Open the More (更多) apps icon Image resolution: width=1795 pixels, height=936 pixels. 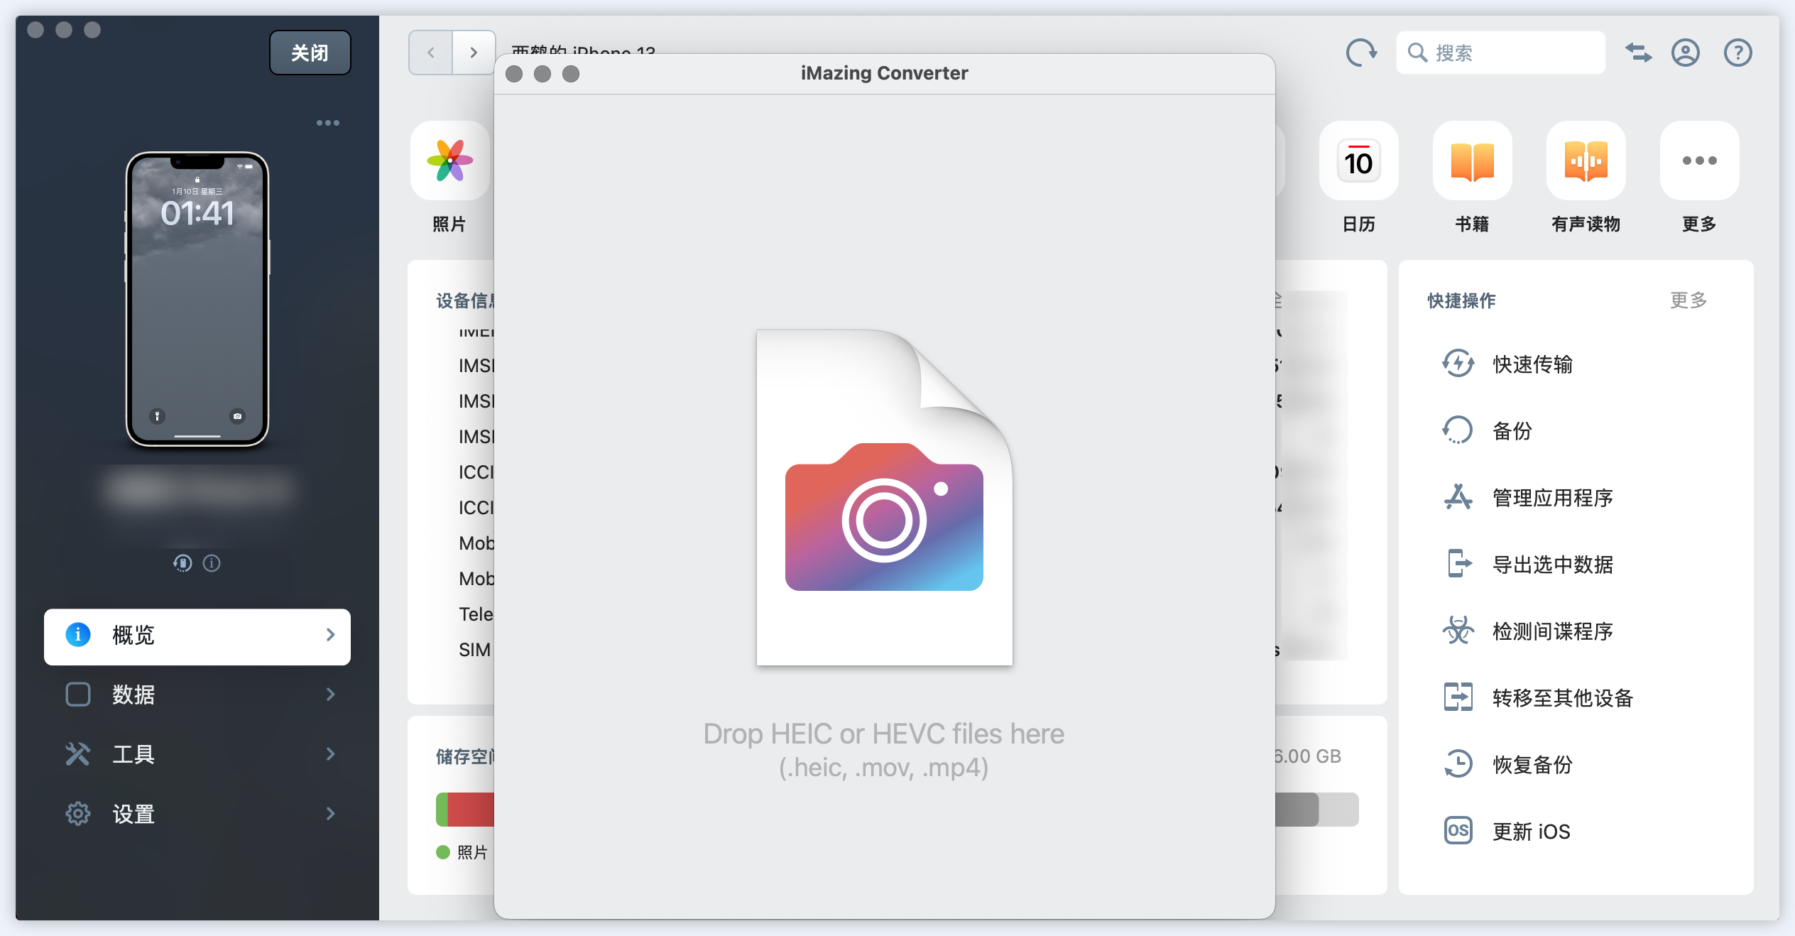point(1699,160)
